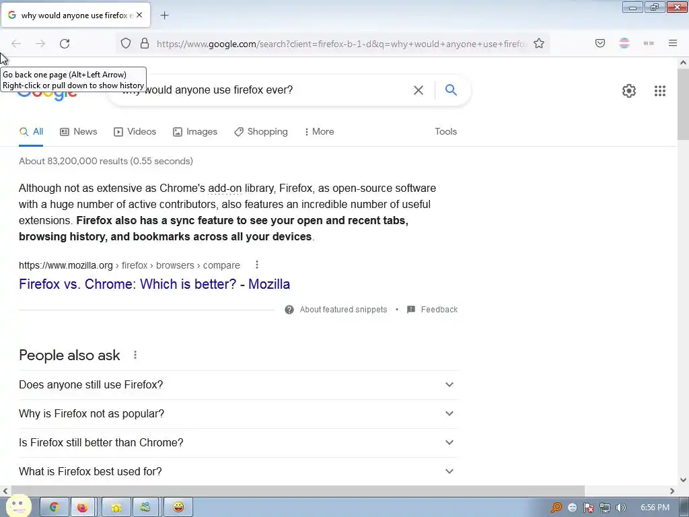Clear the search query text

(419, 90)
